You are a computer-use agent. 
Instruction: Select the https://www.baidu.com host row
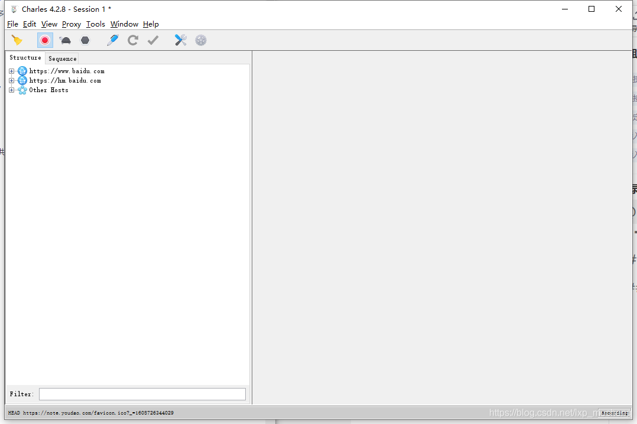pos(67,71)
